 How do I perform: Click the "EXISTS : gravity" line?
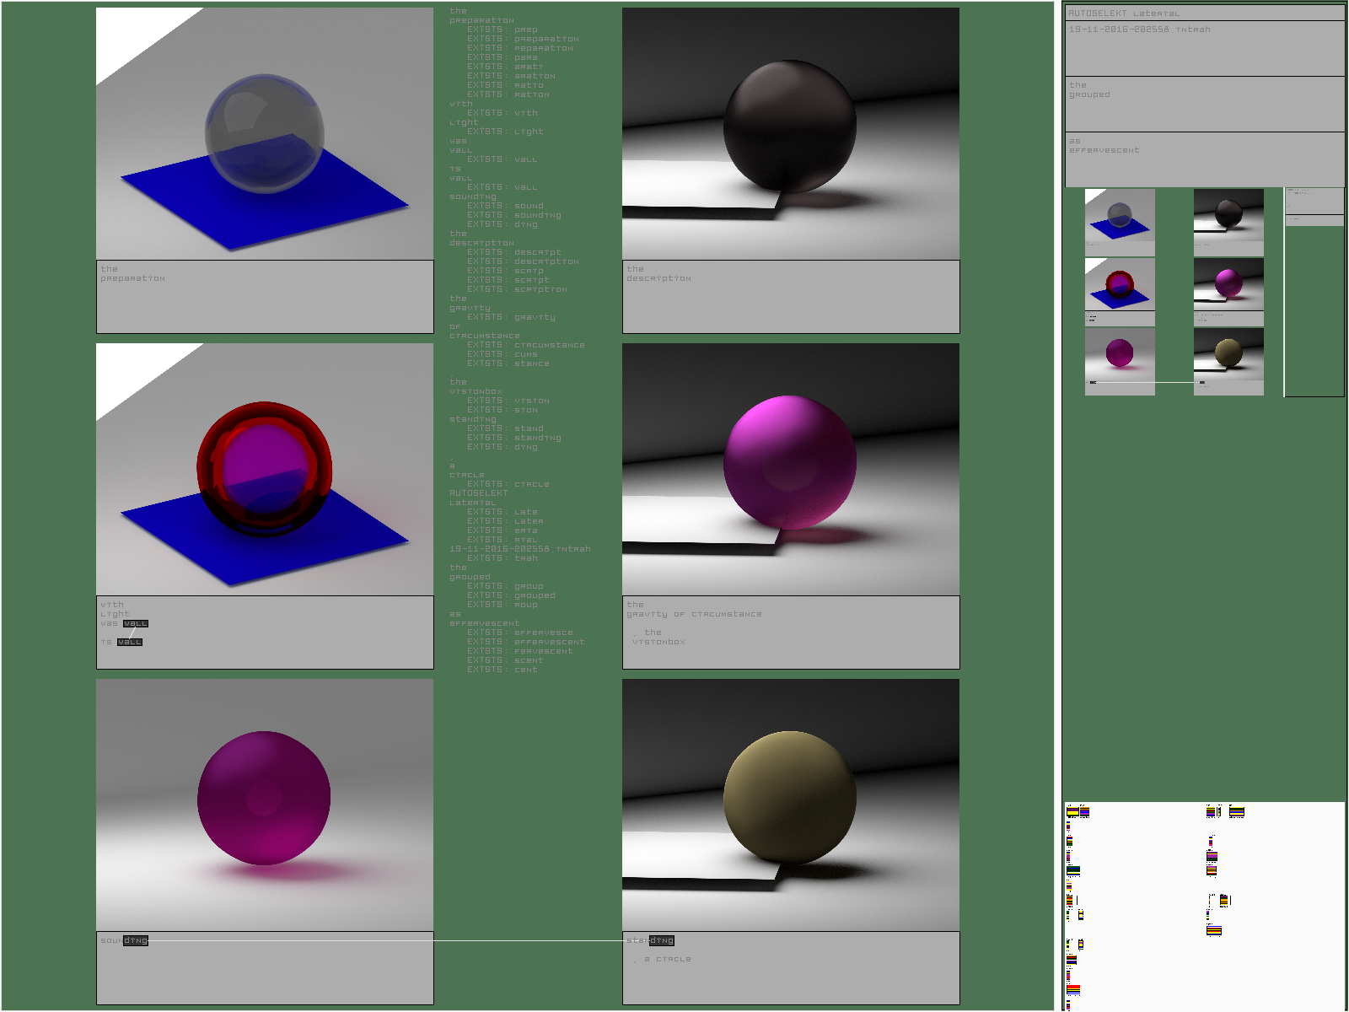511,317
